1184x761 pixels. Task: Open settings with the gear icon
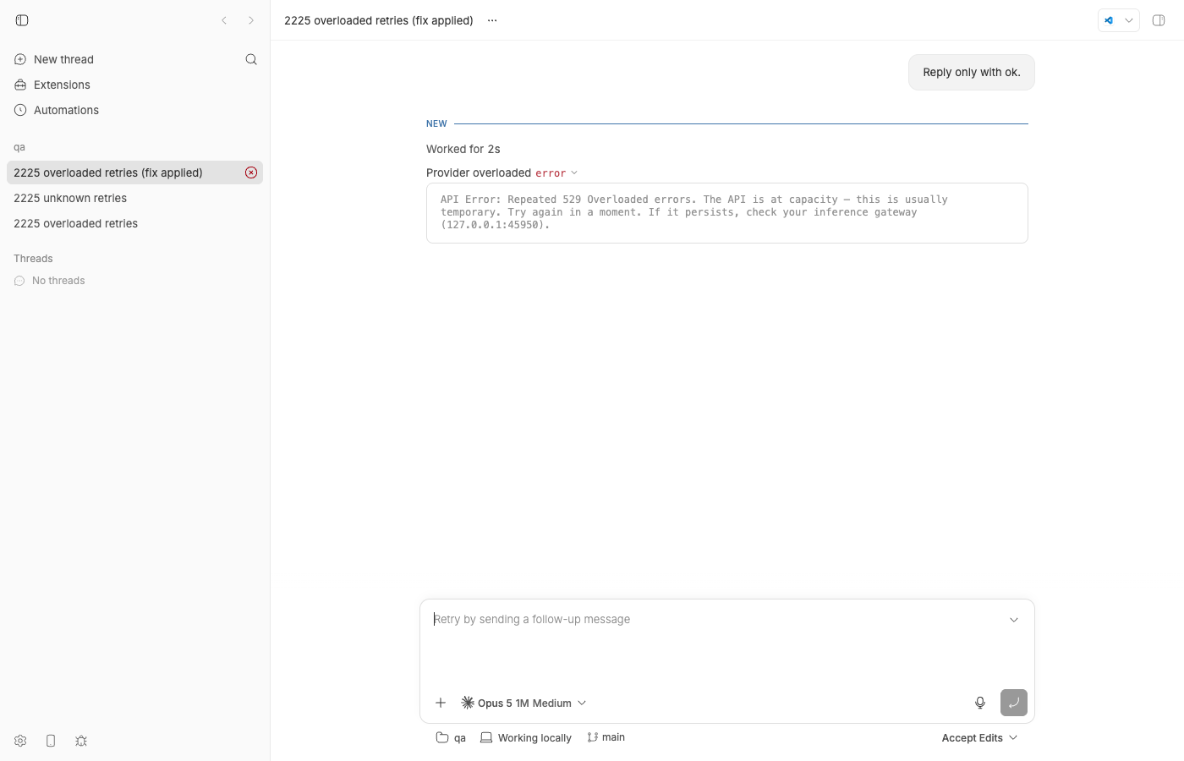click(20, 741)
